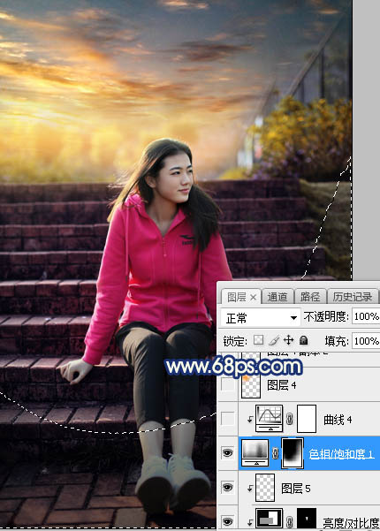Select the 色相/饱和度 1 layer mask
Screen dimensions: 380x531
[293, 452]
